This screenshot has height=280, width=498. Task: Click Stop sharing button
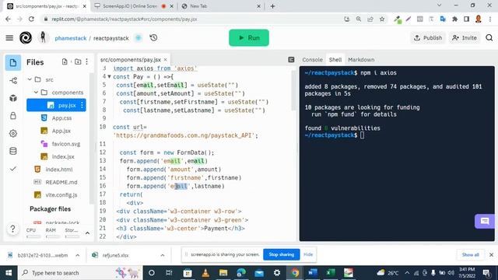point(282,254)
